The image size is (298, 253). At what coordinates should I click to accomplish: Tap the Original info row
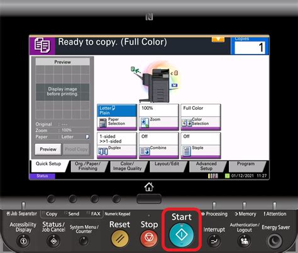point(62,124)
